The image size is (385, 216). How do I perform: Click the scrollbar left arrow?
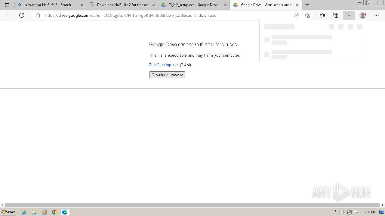click(x=2, y=205)
